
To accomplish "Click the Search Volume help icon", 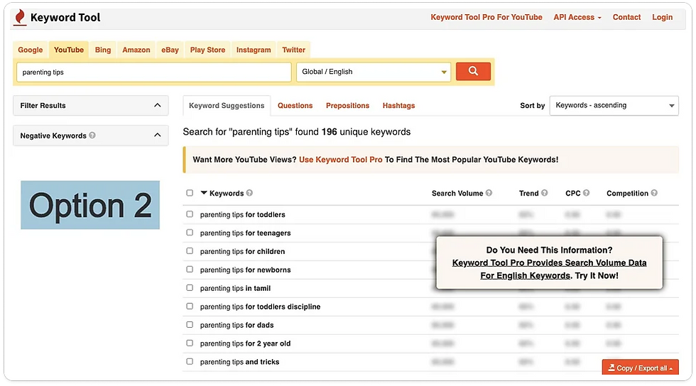I will [x=489, y=193].
